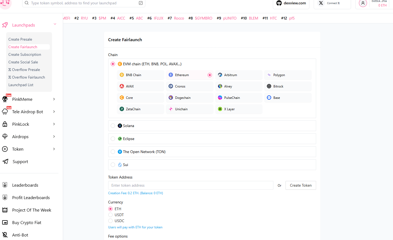
Task: Click the Unichain logo icon
Action: tap(171, 109)
